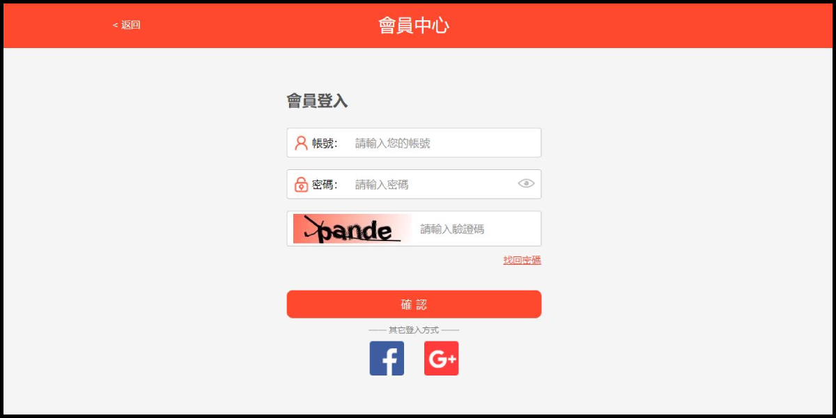836x418 pixels.
Task: Open the 找回密碼 password recovery link
Action: coord(522,260)
